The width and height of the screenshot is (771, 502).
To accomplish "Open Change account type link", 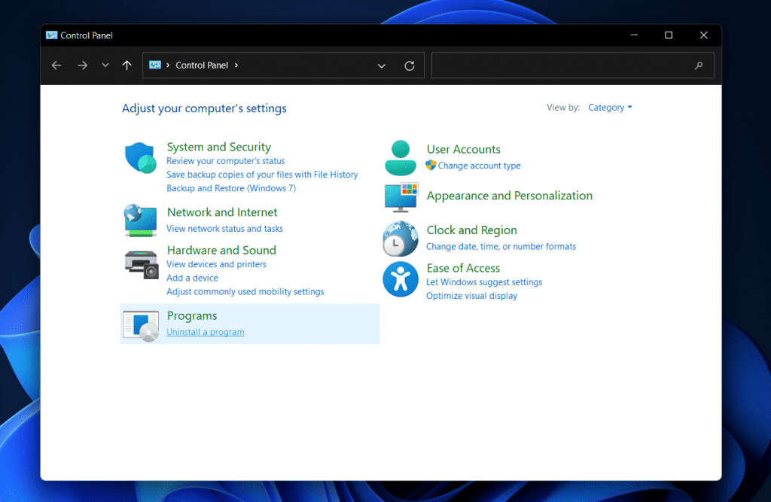I will pos(479,166).
